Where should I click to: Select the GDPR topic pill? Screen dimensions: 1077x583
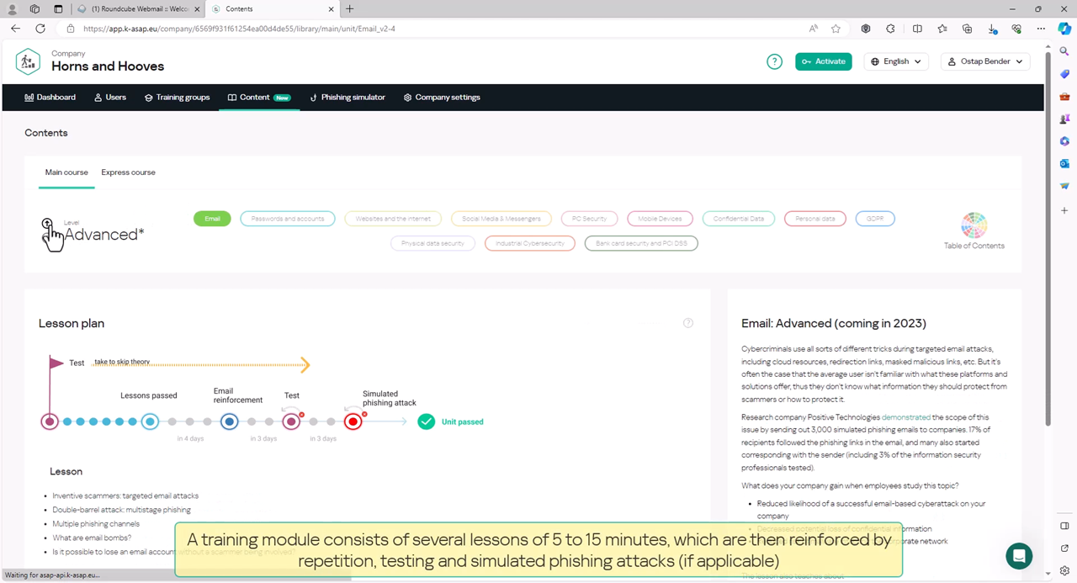pyautogui.click(x=874, y=219)
